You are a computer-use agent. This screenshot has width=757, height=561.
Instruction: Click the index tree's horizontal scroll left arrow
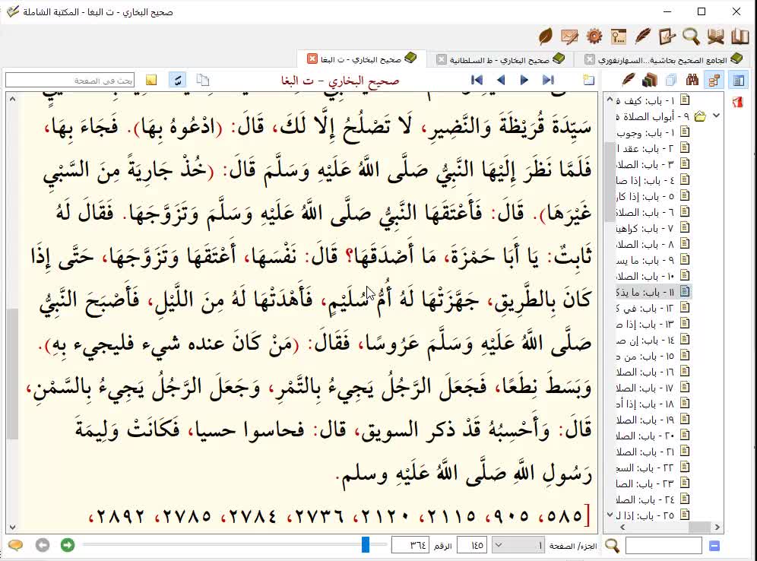click(x=622, y=528)
